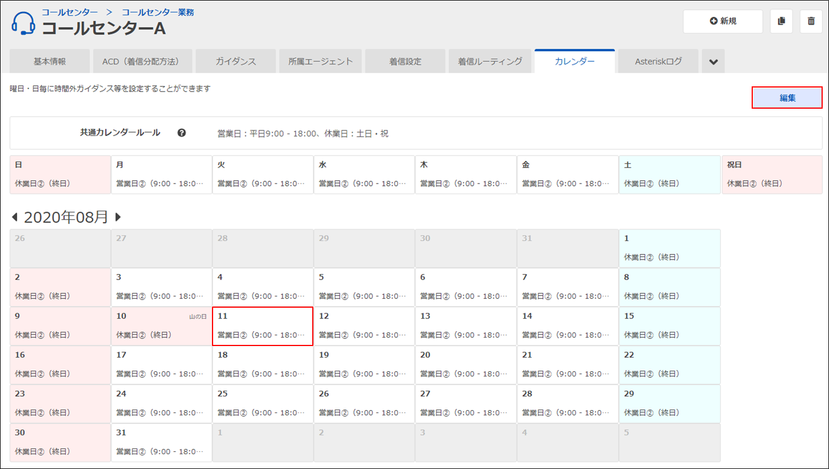Click the headset call center icon

[x=23, y=23]
